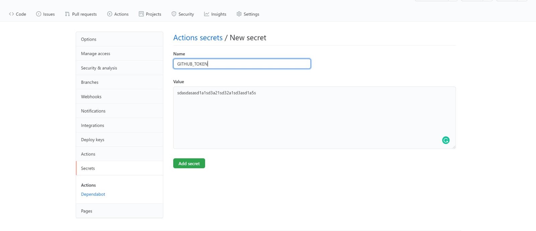This screenshot has height=231, width=536.
Task: Click the Insights graph icon
Action: (207, 14)
